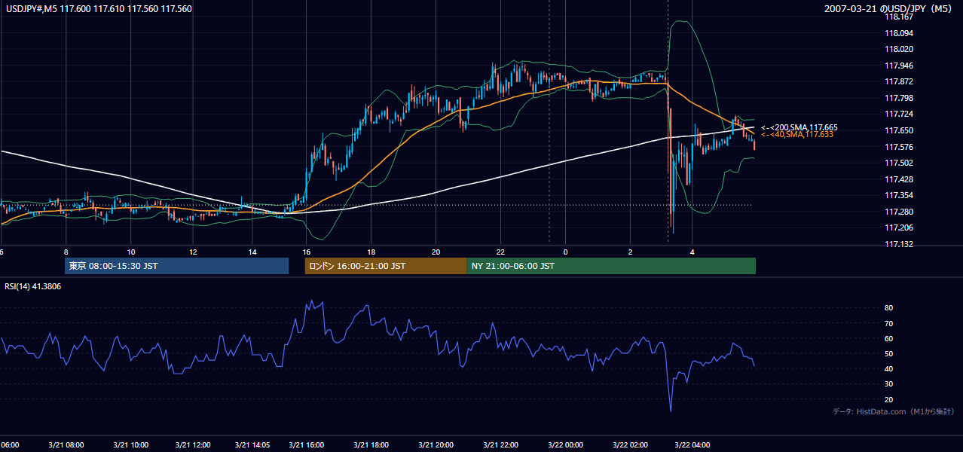
Task: Select the NY 21:00-06:00 JST session bar
Action: (611, 266)
